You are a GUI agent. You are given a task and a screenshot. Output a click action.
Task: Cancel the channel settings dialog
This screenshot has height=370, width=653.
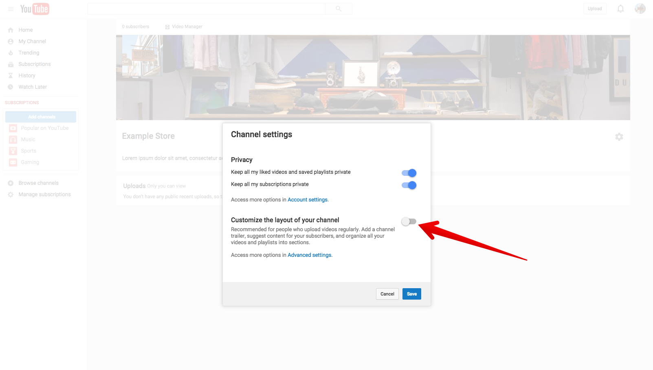tap(387, 294)
